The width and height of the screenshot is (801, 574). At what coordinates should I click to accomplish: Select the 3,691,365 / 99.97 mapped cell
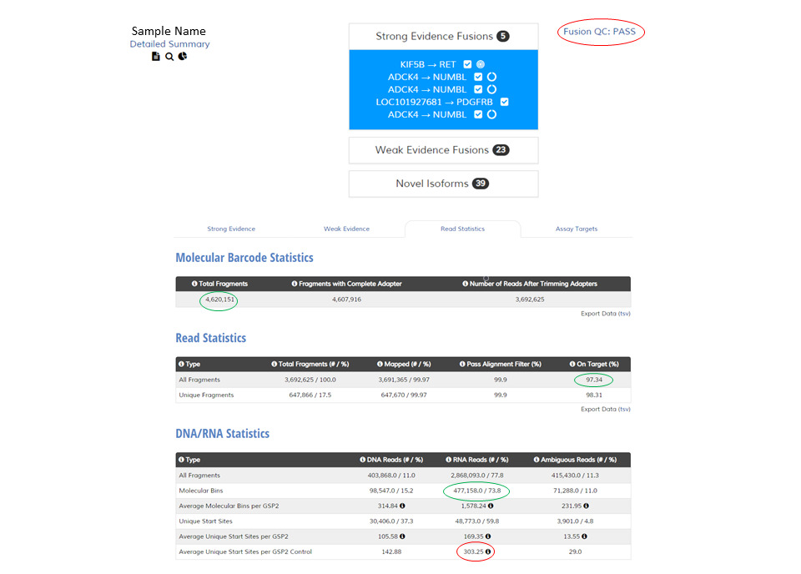pyautogui.click(x=404, y=380)
